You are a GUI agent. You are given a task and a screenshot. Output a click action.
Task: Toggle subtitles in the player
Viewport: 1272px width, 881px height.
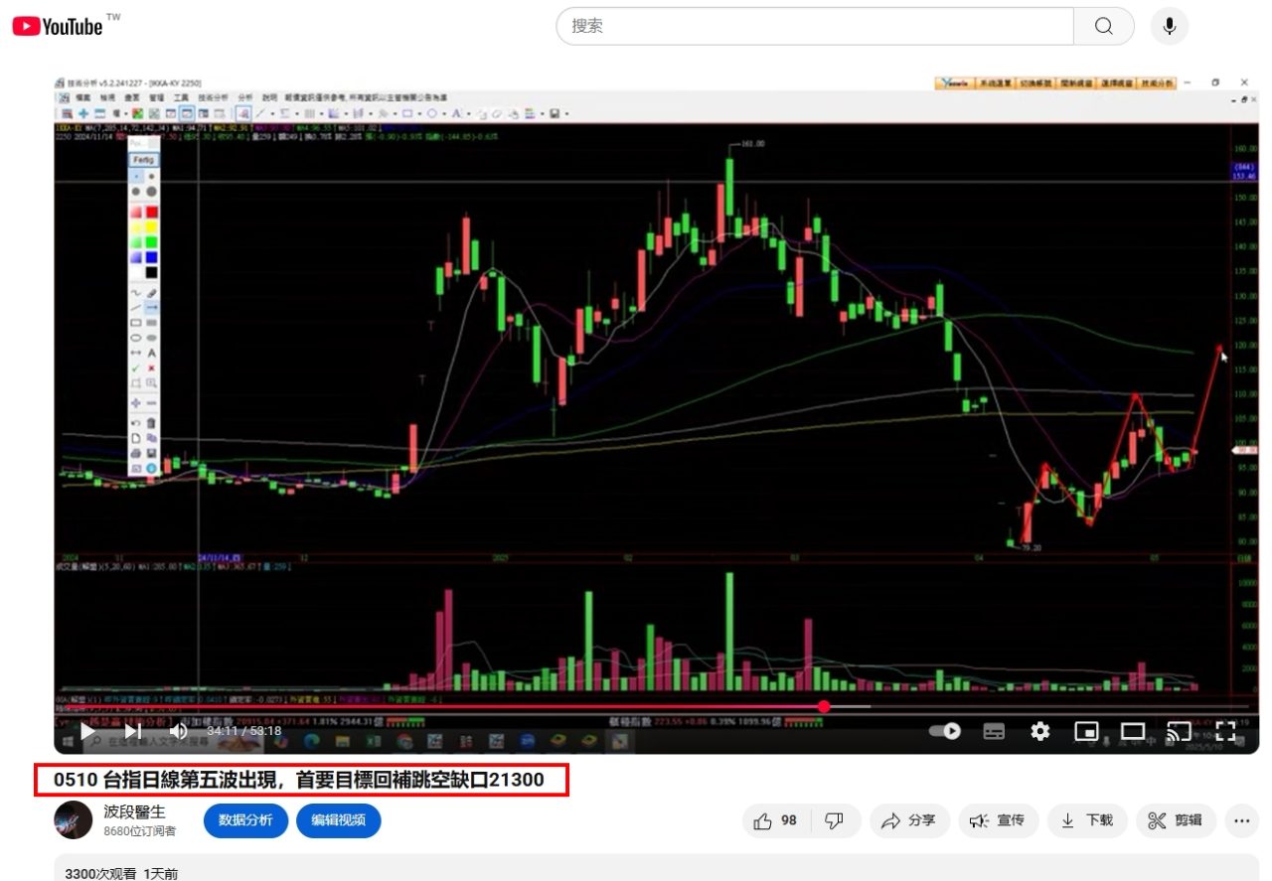[994, 731]
